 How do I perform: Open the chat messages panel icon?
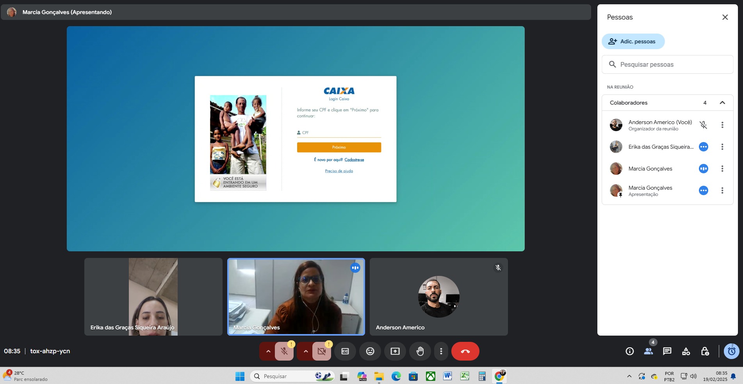click(x=667, y=351)
